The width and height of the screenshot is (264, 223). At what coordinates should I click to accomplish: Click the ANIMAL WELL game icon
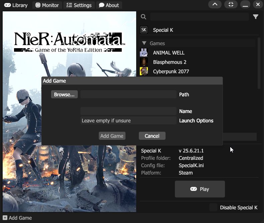click(144, 52)
